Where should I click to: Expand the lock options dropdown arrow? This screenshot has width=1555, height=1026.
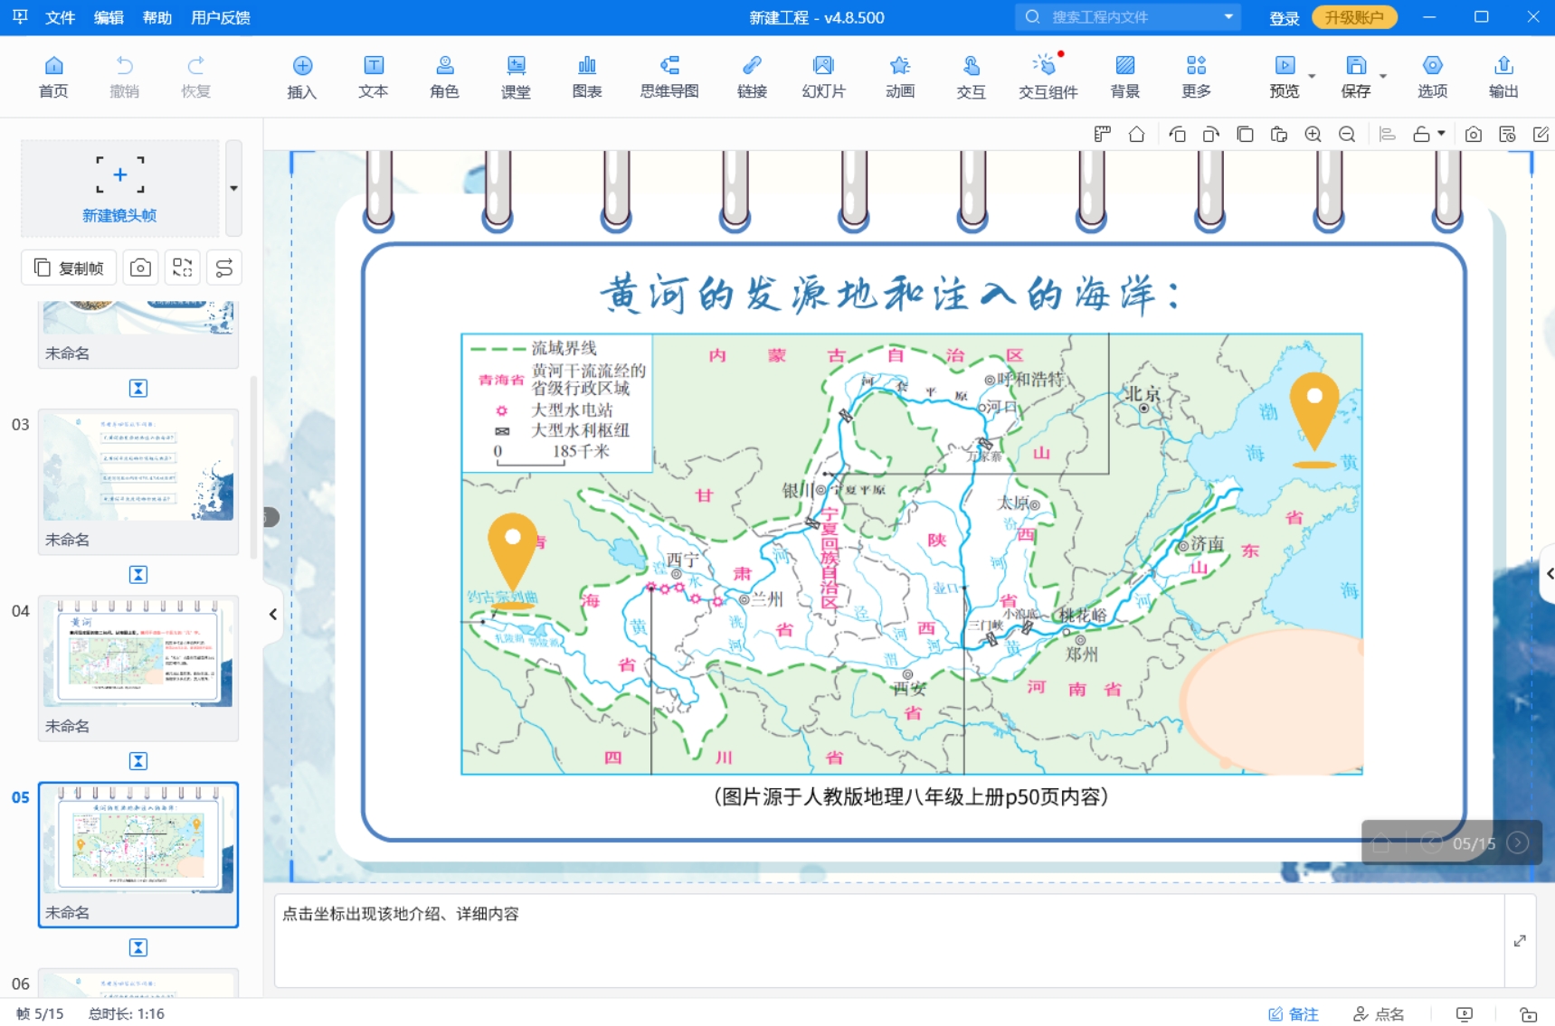point(1441,134)
